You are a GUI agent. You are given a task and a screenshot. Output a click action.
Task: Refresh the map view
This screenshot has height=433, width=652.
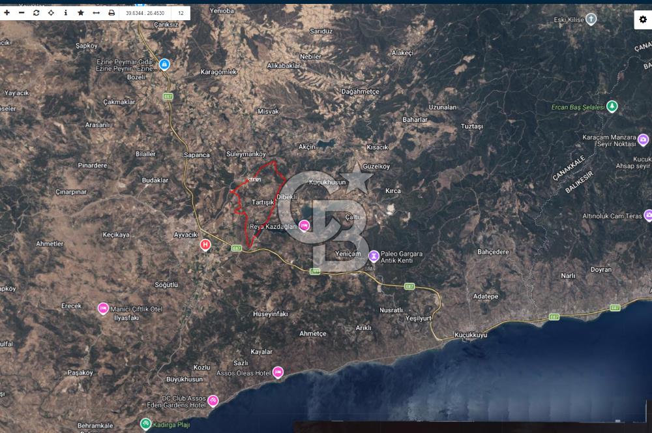point(36,13)
